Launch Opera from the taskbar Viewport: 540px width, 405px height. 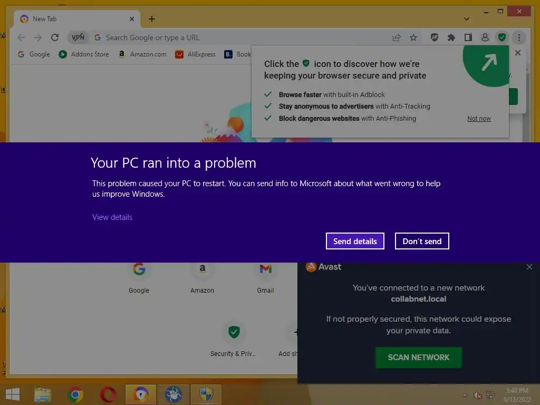click(108, 394)
